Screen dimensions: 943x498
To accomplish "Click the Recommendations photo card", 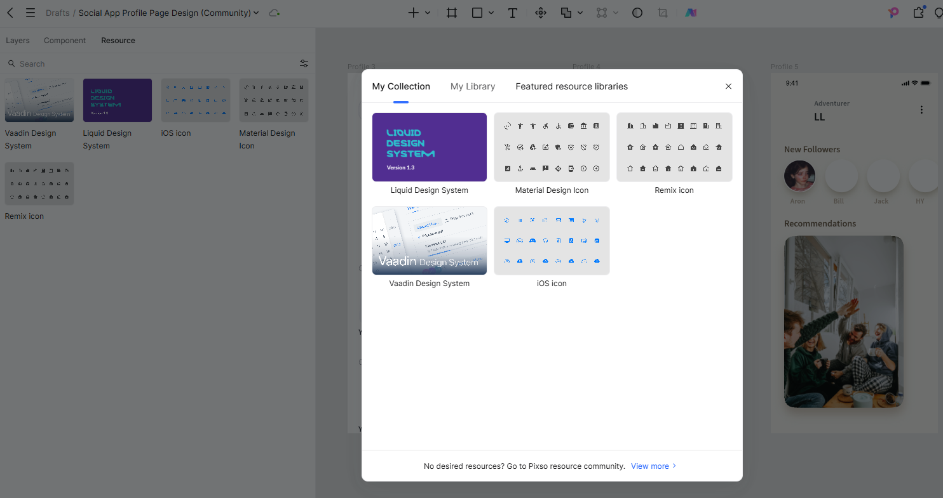I will [x=844, y=322].
